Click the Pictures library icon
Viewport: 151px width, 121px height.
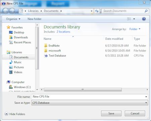tap(11, 67)
